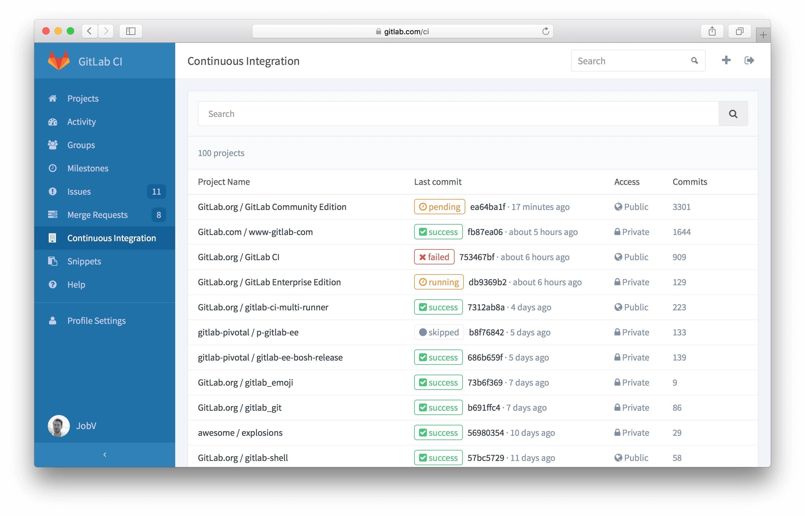Click the pending status badge
Screen dimensions: 805x516
(440, 207)
